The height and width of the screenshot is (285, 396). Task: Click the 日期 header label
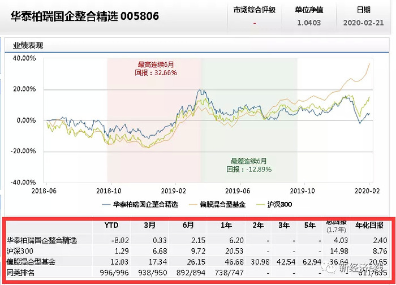[363, 10]
